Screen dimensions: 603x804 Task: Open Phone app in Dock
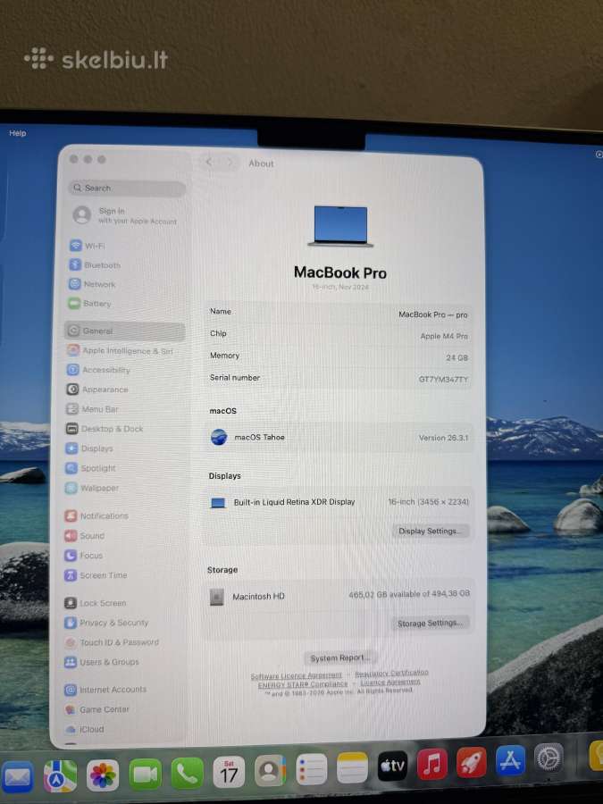[187, 774]
